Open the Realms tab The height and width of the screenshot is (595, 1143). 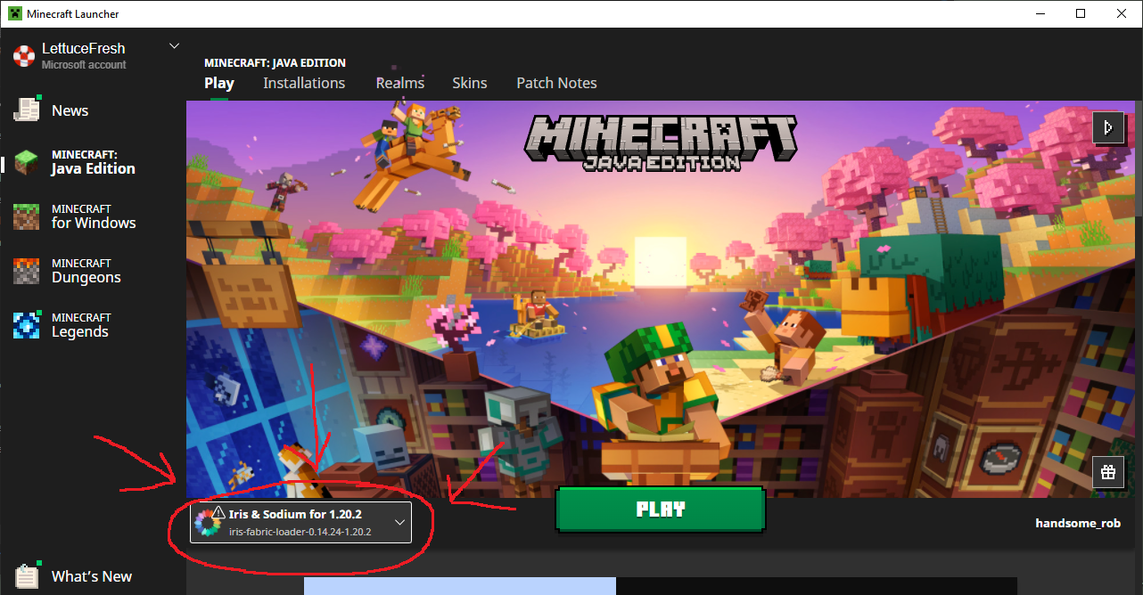(400, 83)
